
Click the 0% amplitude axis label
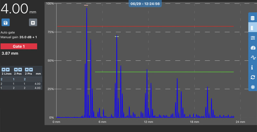tap(51, 118)
